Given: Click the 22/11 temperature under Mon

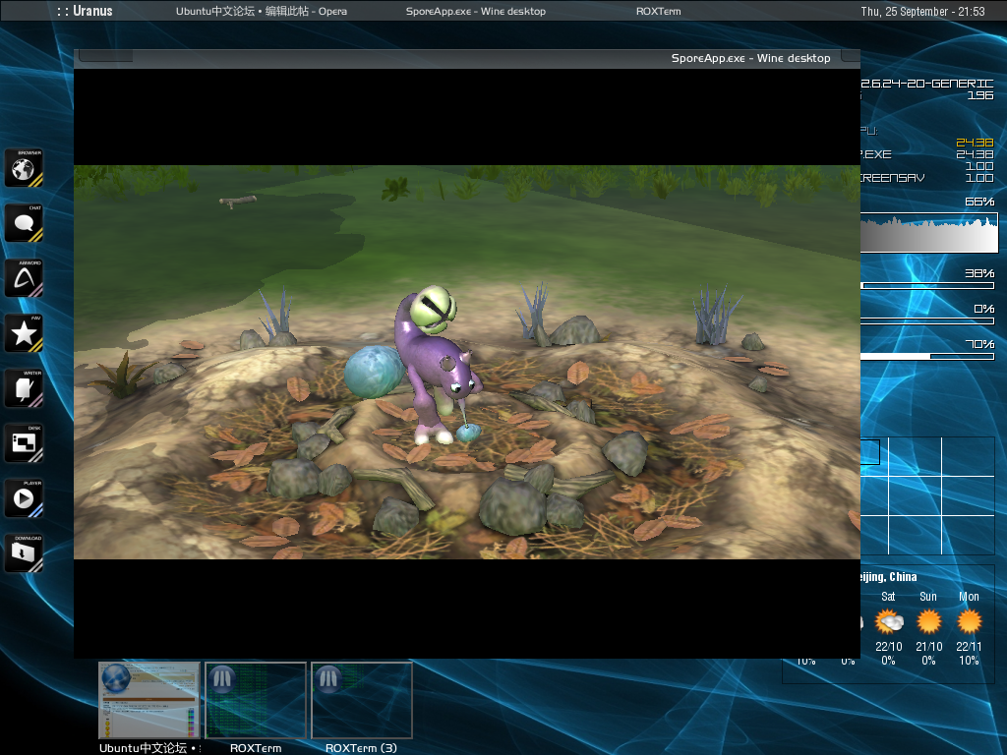Looking at the screenshot, I should 969,647.
